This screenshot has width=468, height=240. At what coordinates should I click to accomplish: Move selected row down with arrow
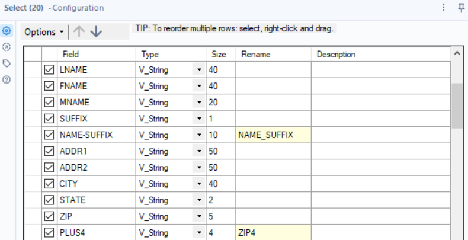coord(96,32)
